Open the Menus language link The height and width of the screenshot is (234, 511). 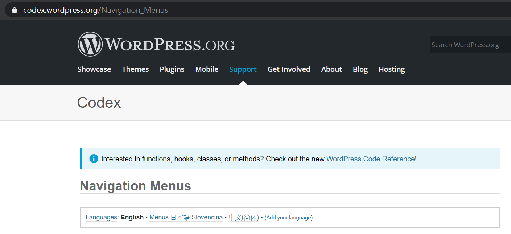pos(159,217)
